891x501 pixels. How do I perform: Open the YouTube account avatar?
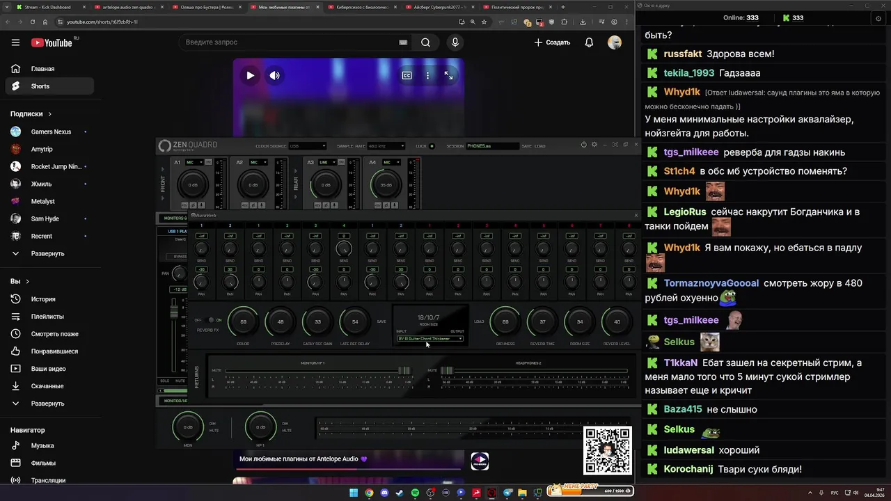click(x=615, y=42)
